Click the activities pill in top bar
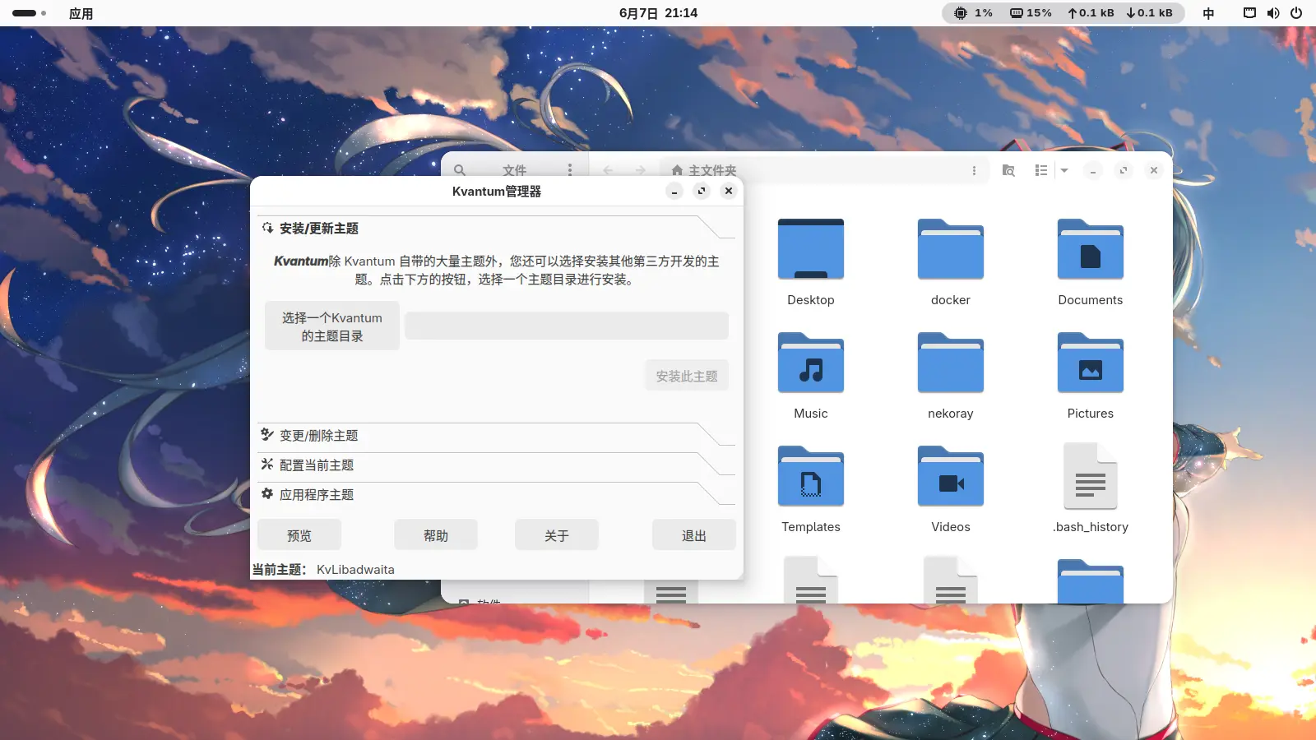Screen dimensions: 1316x740 [x=29, y=13]
